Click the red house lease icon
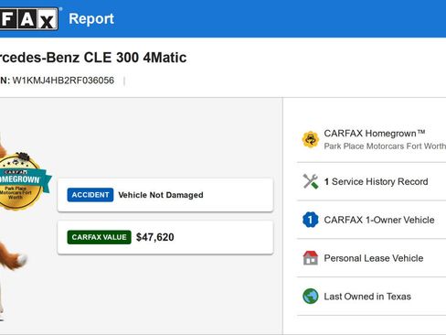The width and height of the screenshot is (446, 335). [x=311, y=258]
